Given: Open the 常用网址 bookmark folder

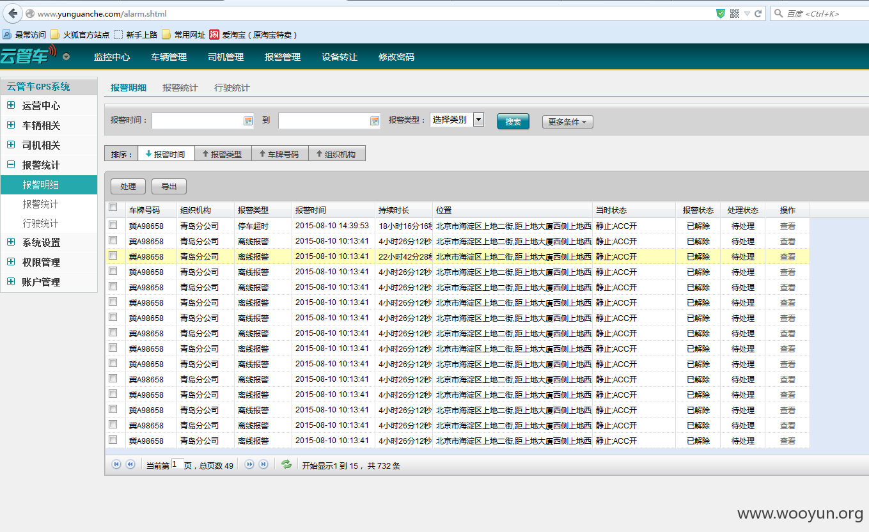Looking at the screenshot, I should point(184,35).
